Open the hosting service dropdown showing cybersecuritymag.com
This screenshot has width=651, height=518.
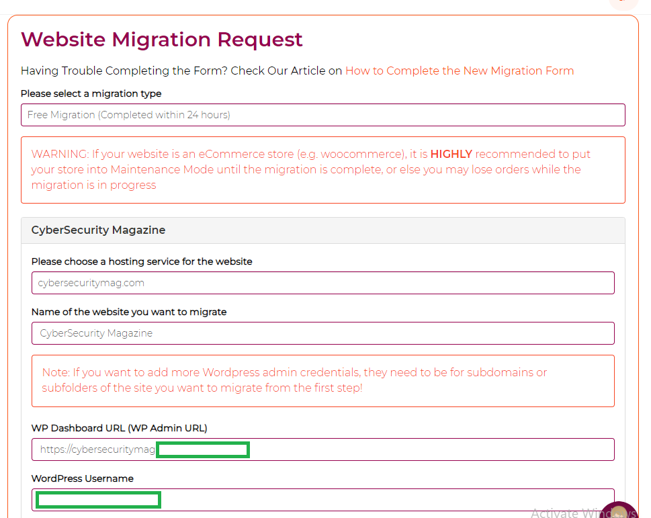coord(323,283)
